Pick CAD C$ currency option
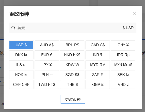The image size is (145, 112). point(98,45)
